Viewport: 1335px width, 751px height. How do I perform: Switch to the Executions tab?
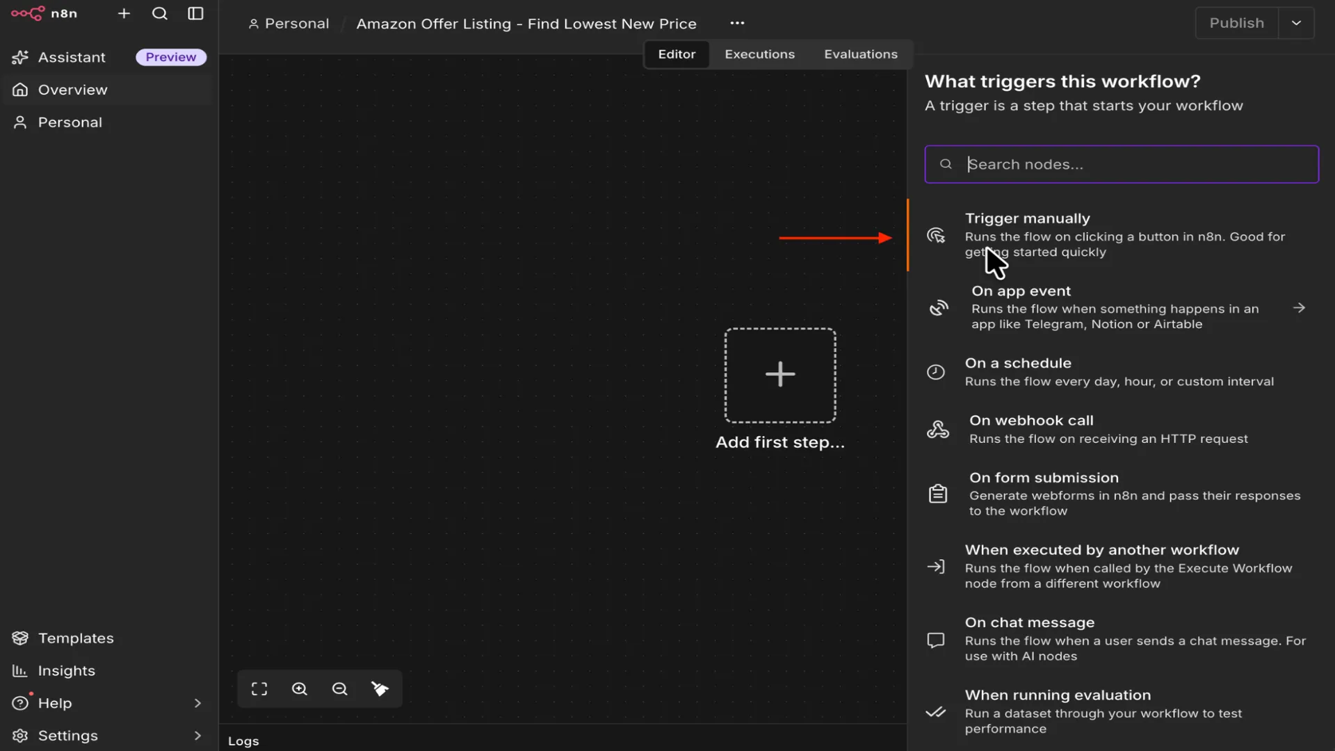(759, 54)
